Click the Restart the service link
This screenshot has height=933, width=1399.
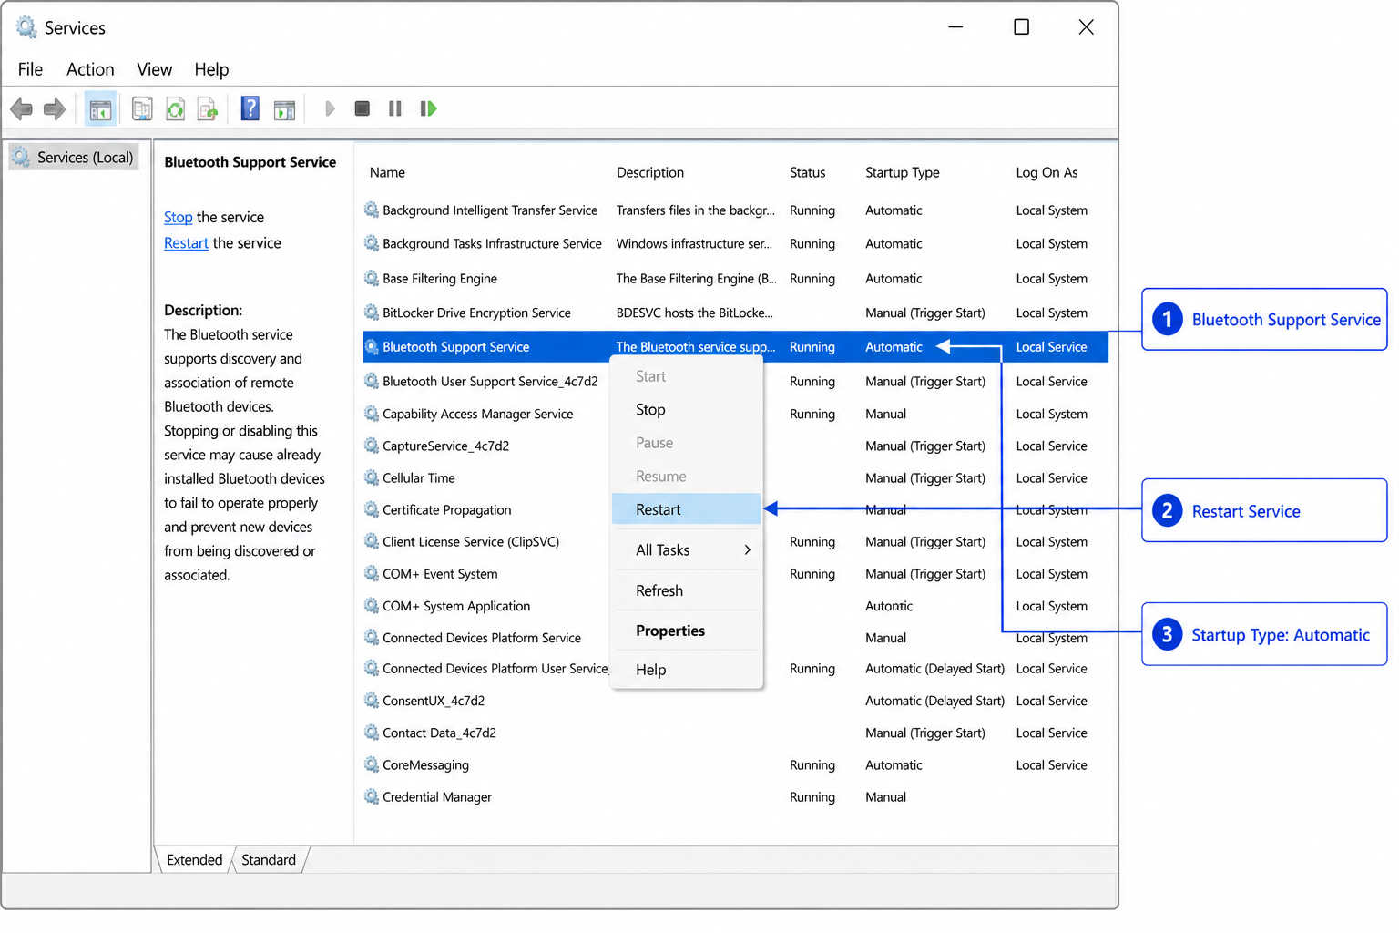pyautogui.click(x=186, y=243)
